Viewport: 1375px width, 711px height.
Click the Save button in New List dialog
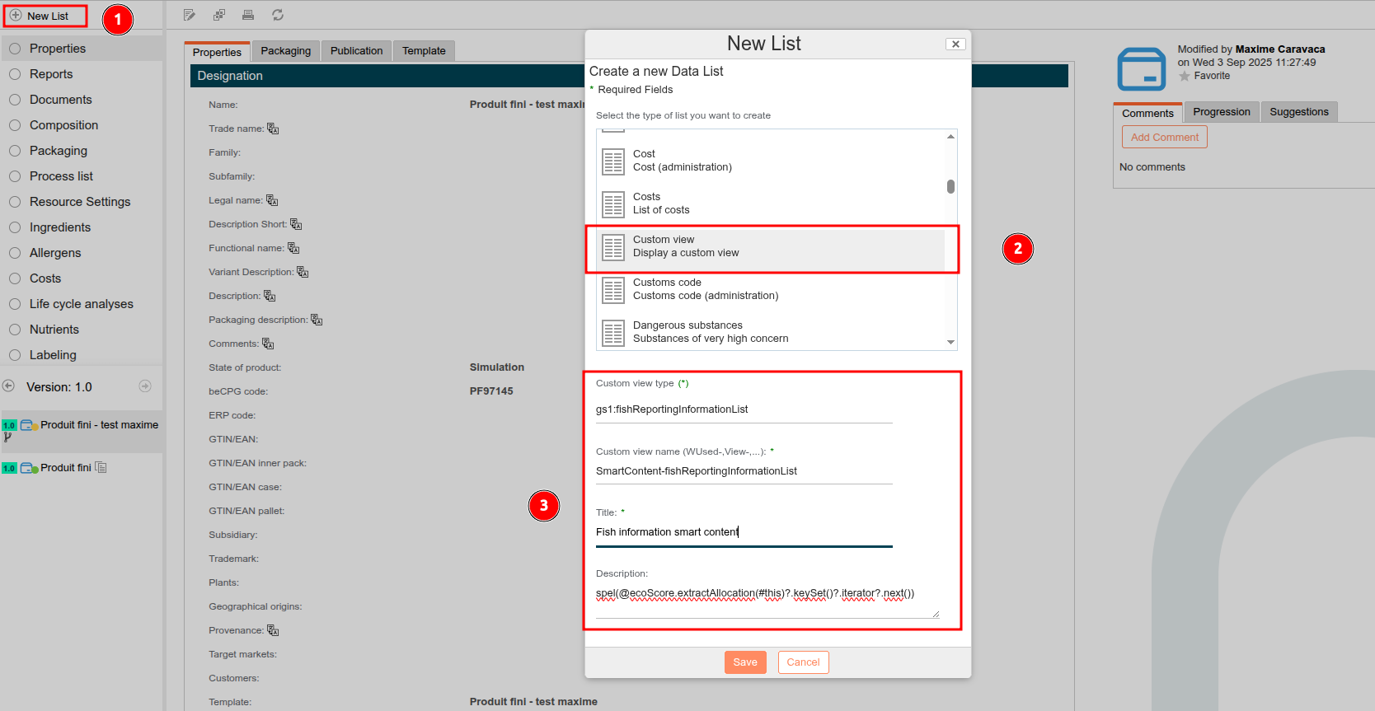pos(745,662)
